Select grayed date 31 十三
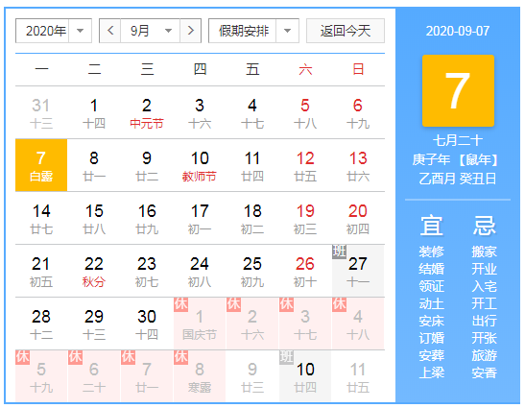The height and width of the screenshot is (408, 525). click(41, 112)
